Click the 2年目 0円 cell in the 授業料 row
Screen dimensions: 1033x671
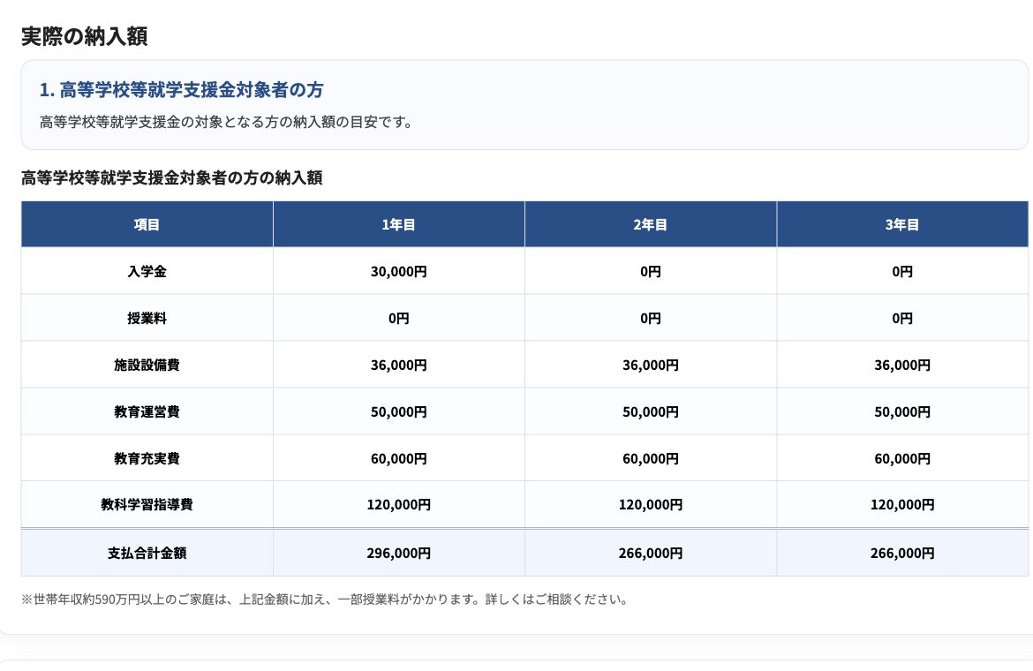(650, 318)
